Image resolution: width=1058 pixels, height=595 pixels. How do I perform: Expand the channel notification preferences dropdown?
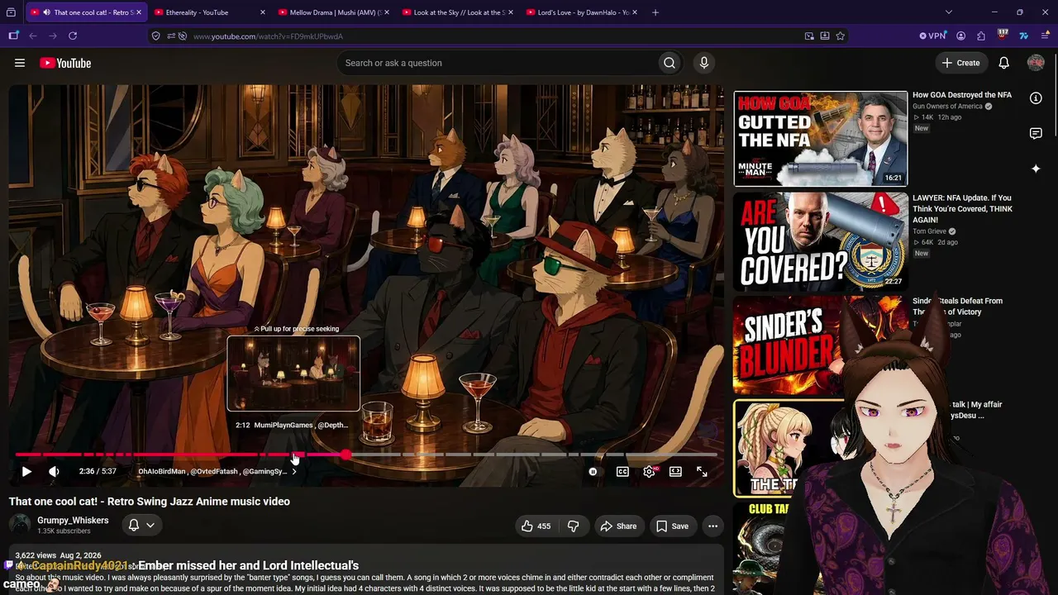click(141, 525)
